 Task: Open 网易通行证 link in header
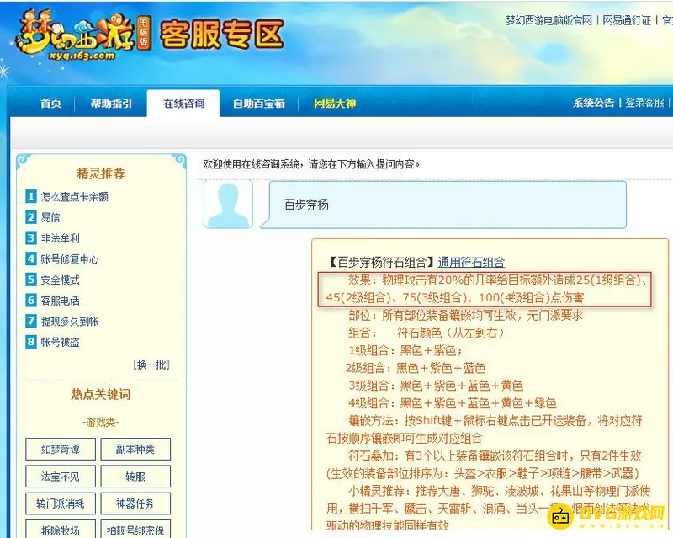[x=627, y=20]
